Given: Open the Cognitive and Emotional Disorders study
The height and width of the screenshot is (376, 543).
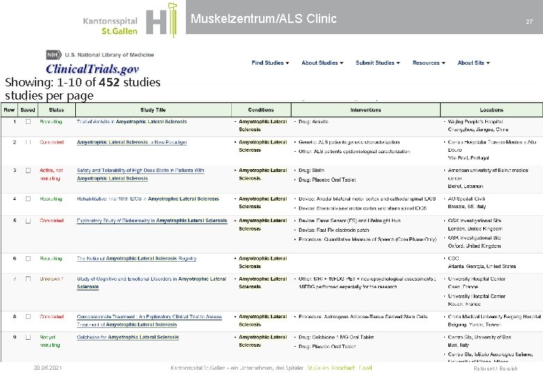Looking at the screenshot, I should click(x=151, y=283).
